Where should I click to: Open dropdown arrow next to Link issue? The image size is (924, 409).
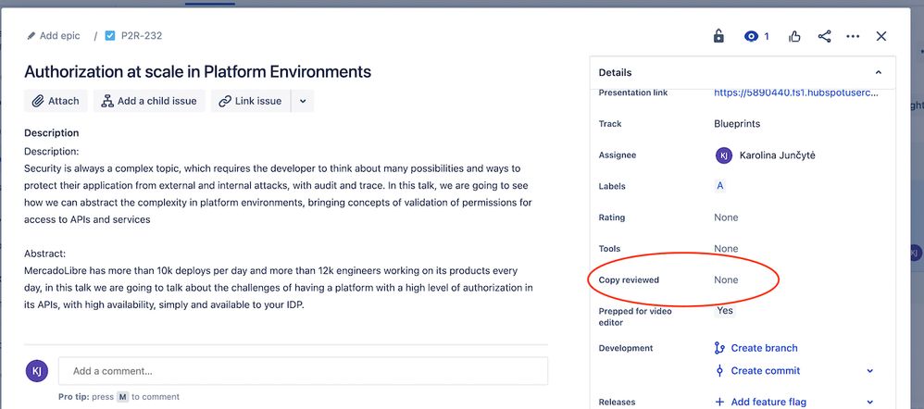tap(303, 101)
